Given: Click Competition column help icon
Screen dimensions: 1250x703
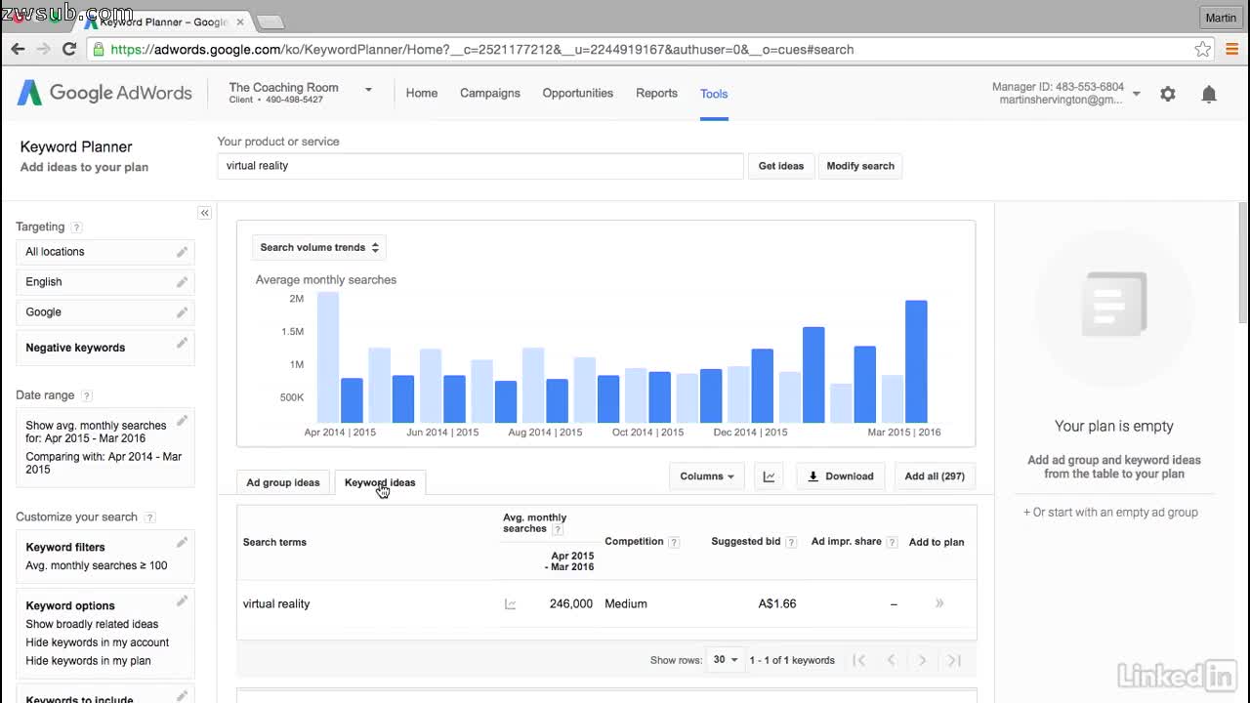Looking at the screenshot, I should coord(674,542).
